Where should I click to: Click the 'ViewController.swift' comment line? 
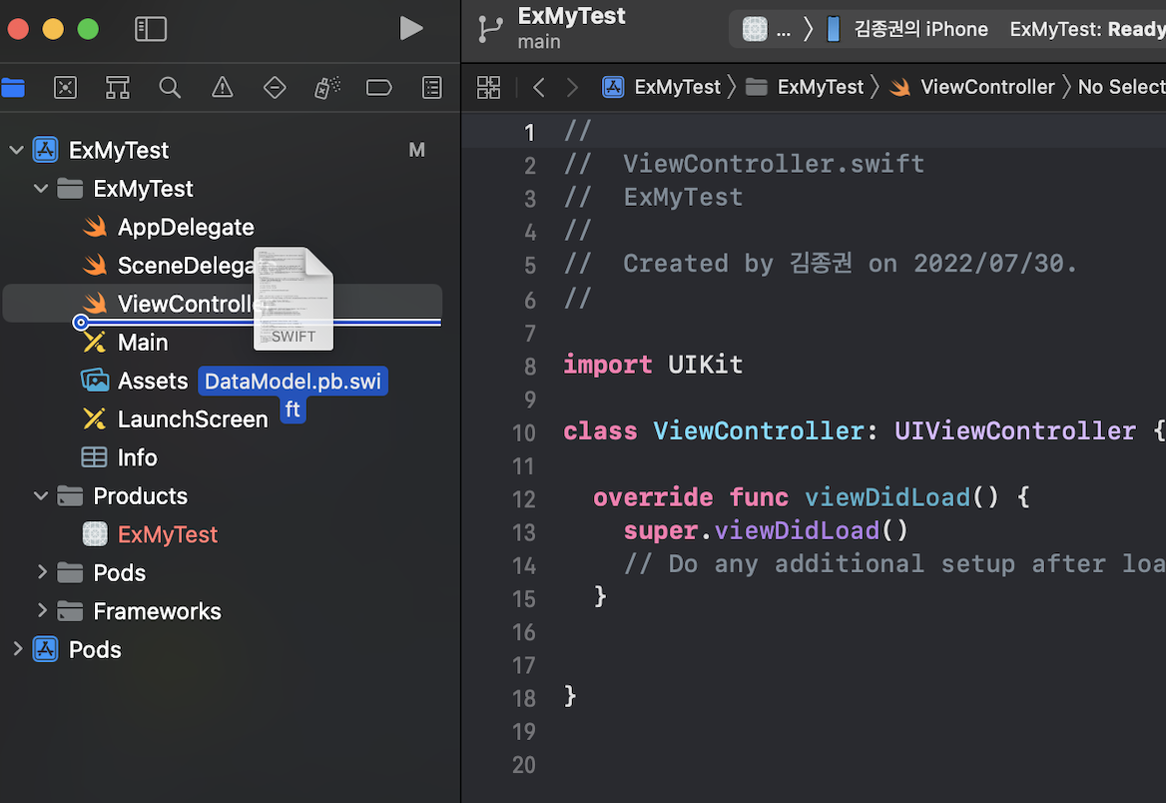click(x=744, y=164)
